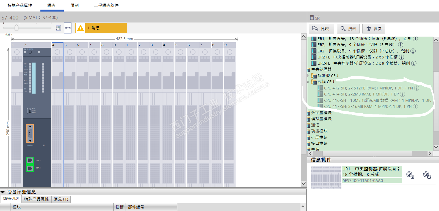Open the 模拟量模块 catalog category
This screenshot has height=211, width=439.
coord(321,119)
